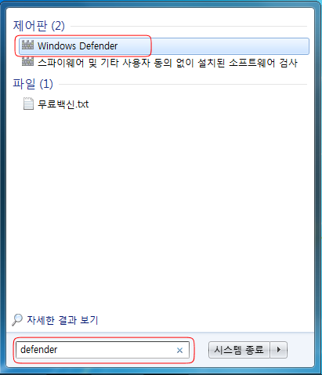Click the (1) count in 파일 header

(46, 84)
